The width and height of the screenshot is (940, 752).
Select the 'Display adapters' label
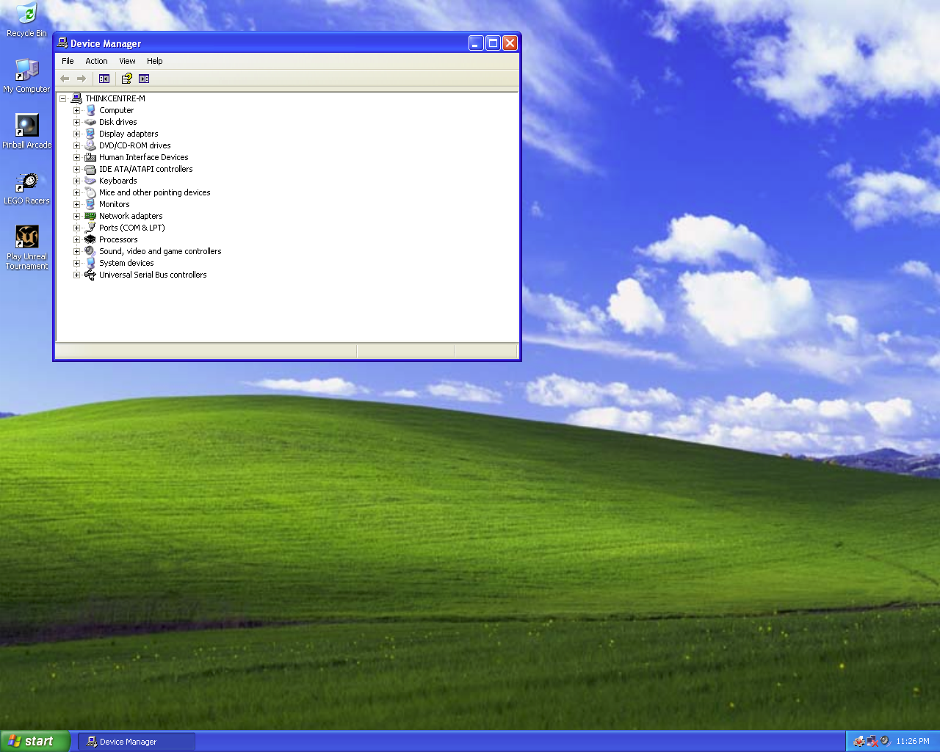(129, 134)
